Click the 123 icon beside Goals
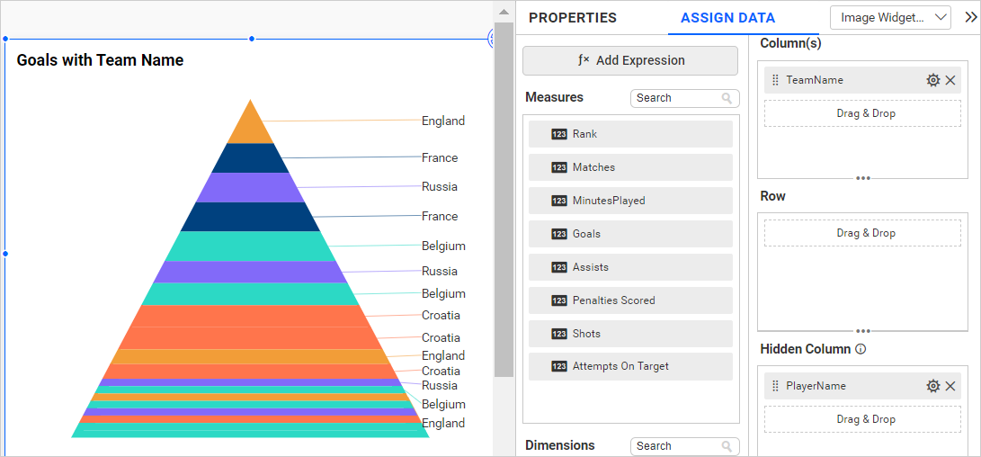Viewport: 981px width, 457px height. pos(559,234)
